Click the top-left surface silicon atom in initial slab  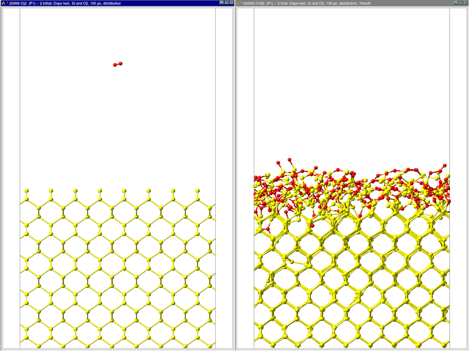pos(26,191)
